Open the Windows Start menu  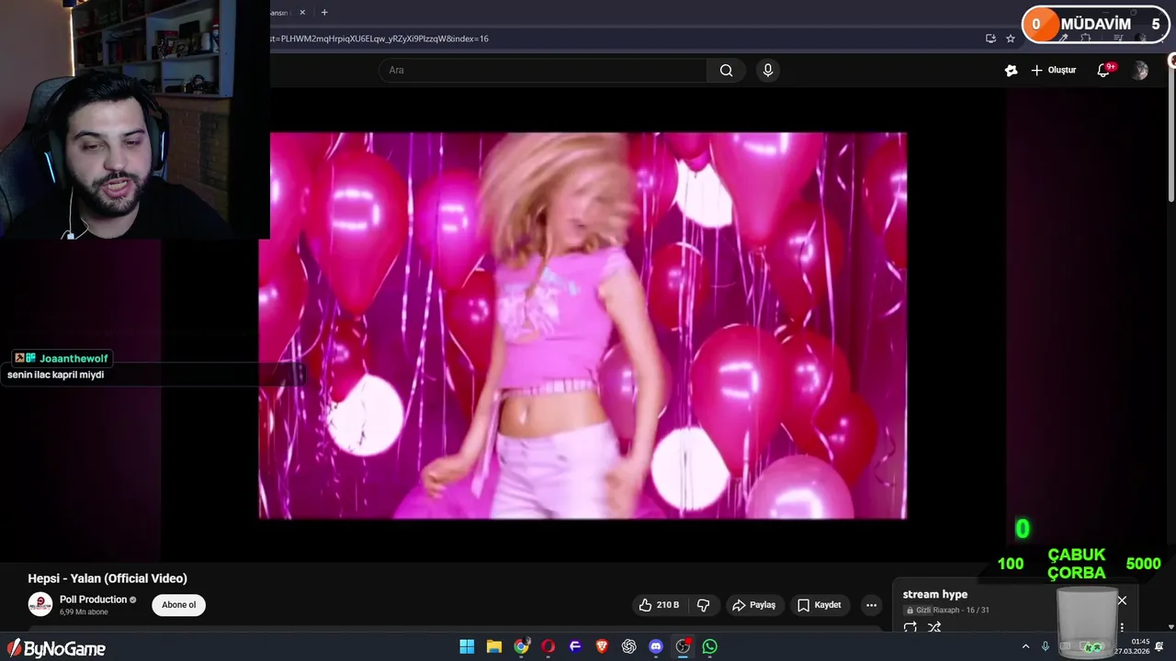pyautogui.click(x=467, y=646)
